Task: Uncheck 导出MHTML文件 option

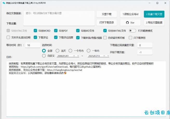Action: pos(105,31)
